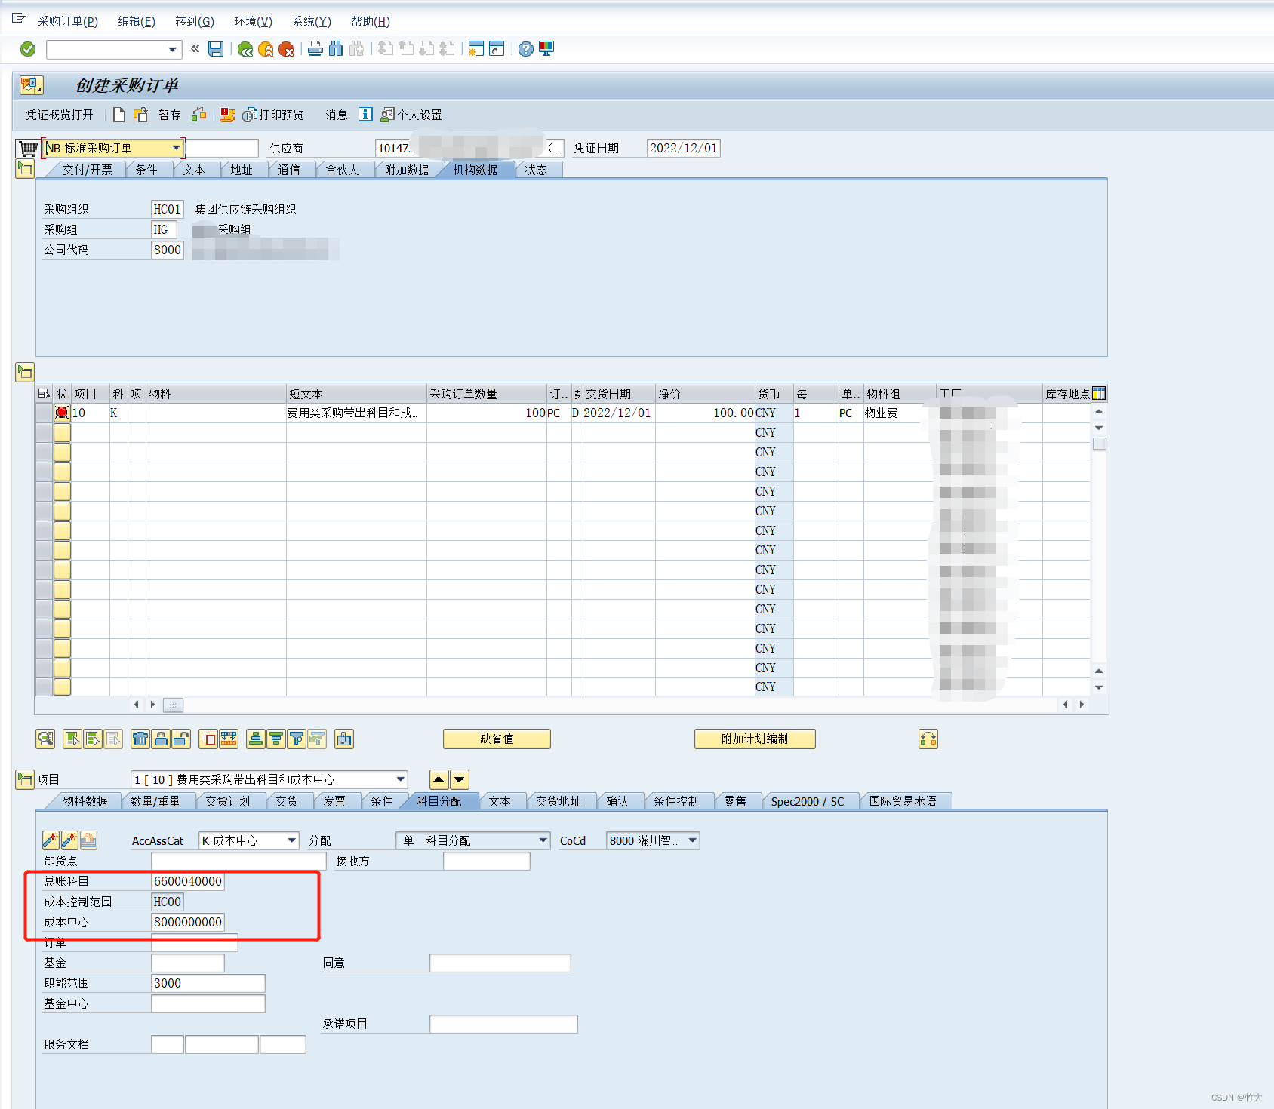Click the item detail magnifier icon

(x=45, y=739)
